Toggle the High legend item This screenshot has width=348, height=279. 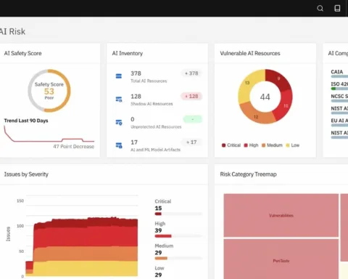251,145
